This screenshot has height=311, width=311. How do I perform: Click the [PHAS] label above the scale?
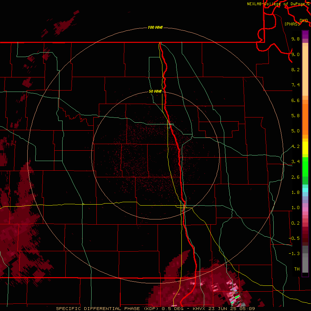tap(292, 24)
